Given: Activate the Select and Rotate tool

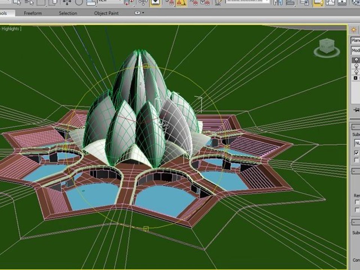Looking at the screenshot, I should click(x=79, y=2).
